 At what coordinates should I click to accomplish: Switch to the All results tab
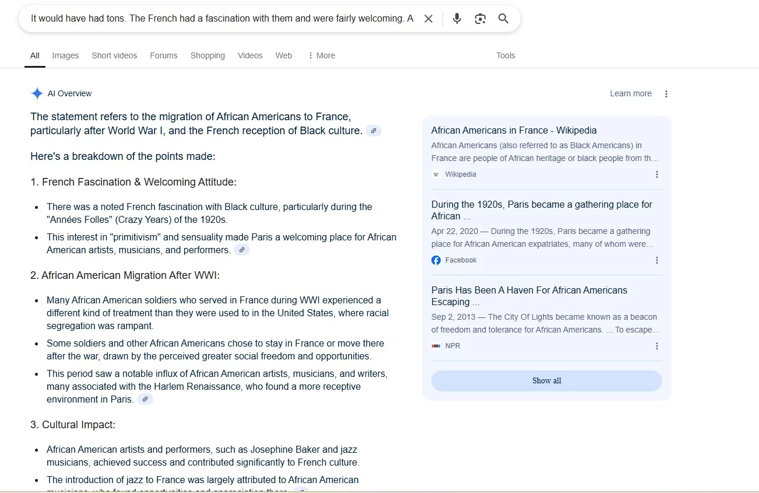point(35,55)
